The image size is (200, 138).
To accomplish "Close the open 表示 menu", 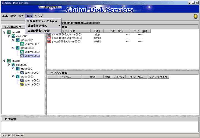I will click(x=29, y=16).
